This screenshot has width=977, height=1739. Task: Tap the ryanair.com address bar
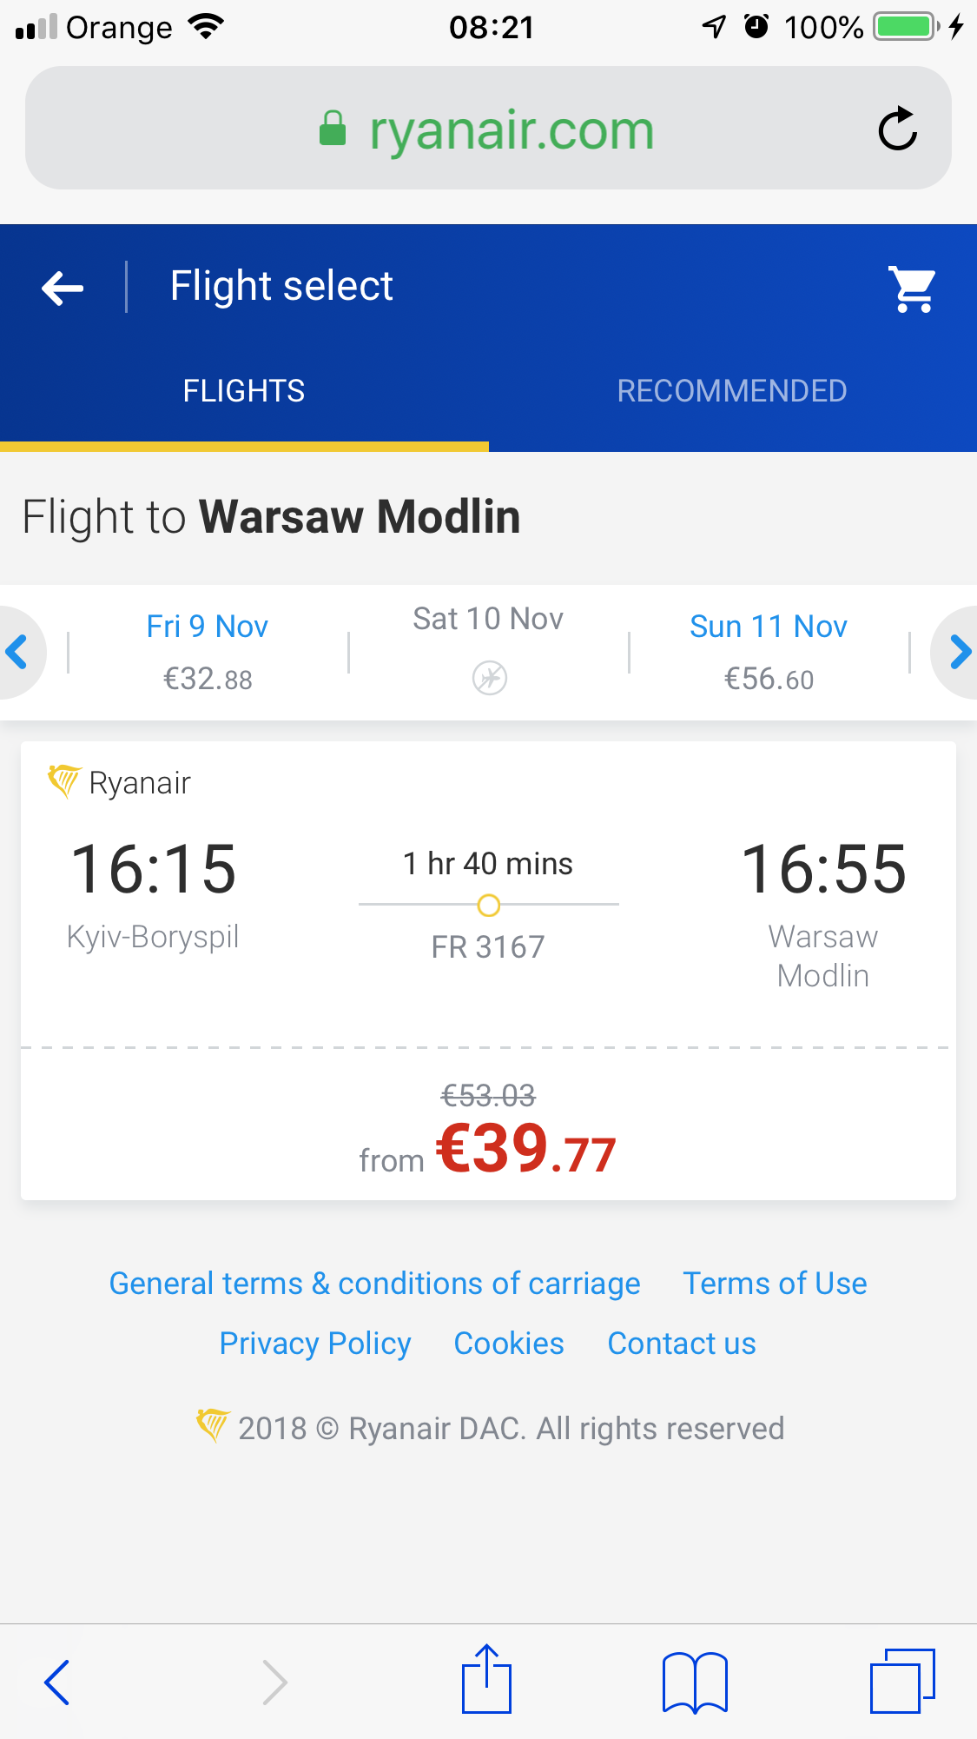coord(486,129)
